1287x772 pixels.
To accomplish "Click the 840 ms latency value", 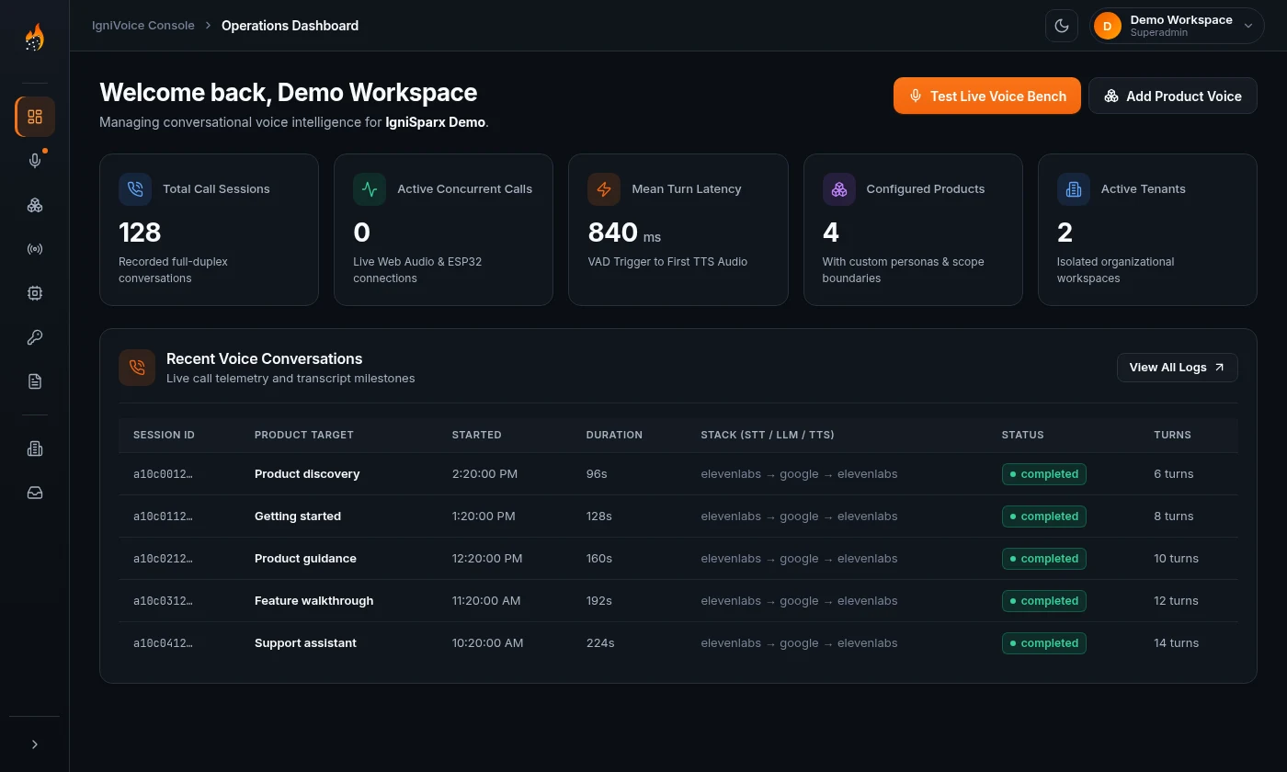I will coord(625,233).
